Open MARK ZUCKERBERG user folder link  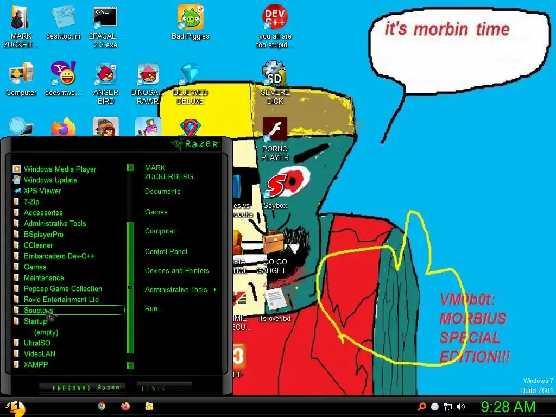click(169, 172)
